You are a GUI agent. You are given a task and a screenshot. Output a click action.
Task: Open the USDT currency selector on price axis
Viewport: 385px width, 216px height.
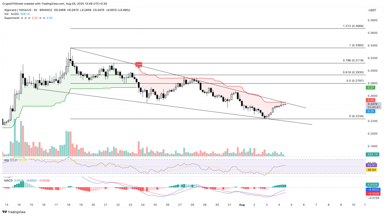click(x=372, y=10)
